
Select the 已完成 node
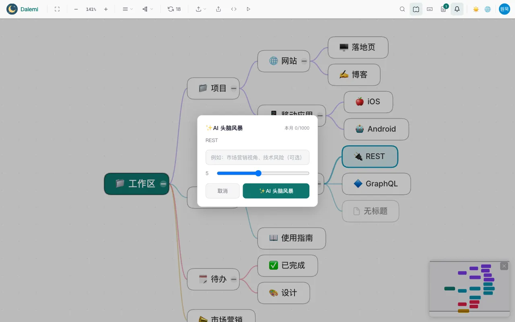[x=288, y=266]
